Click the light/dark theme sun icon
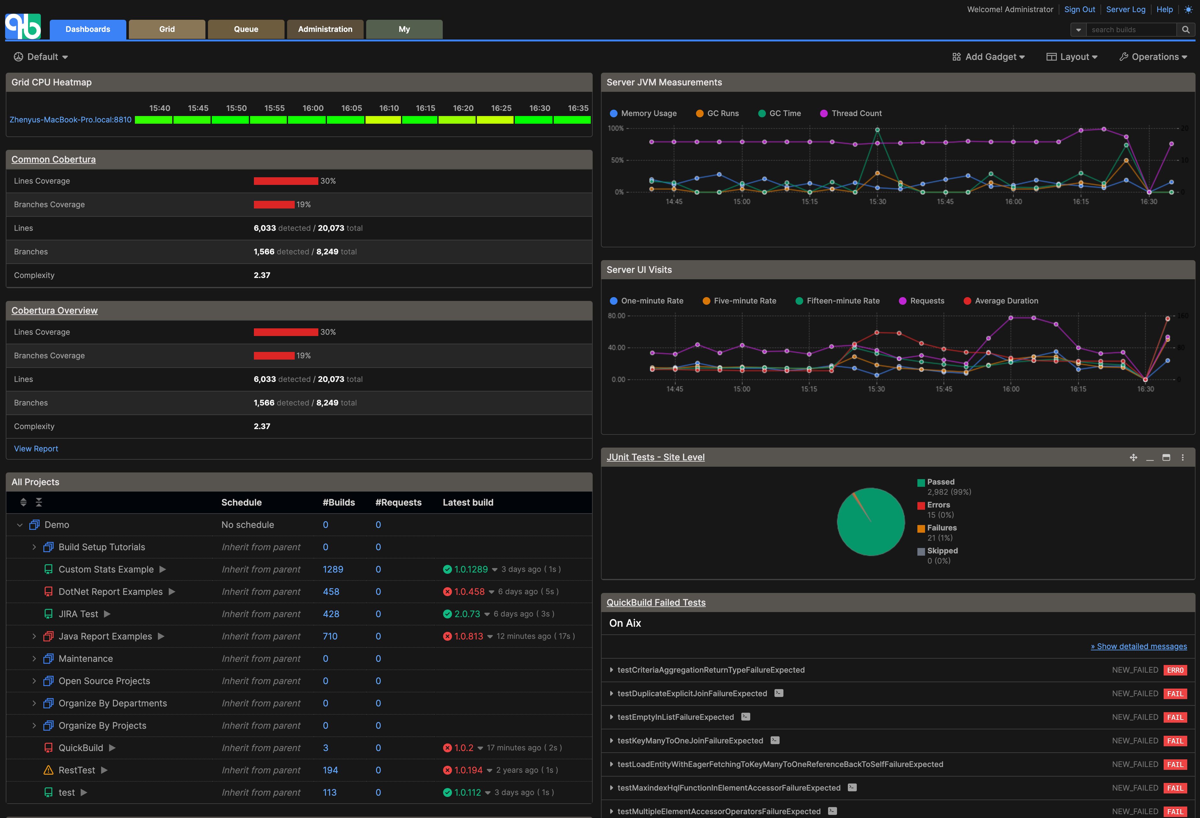Screen dimensions: 1200x818 pyautogui.click(x=1188, y=9)
